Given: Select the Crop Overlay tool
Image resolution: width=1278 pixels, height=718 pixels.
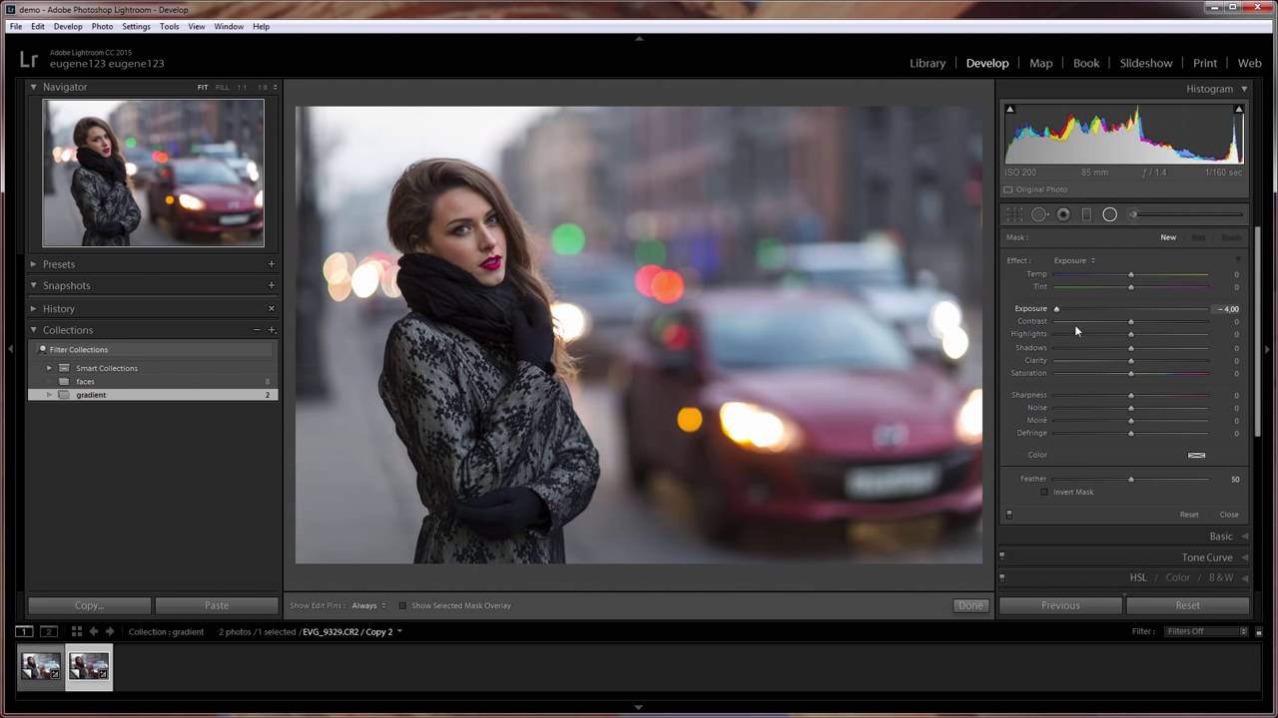Looking at the screenshot, I should 1014,214.
